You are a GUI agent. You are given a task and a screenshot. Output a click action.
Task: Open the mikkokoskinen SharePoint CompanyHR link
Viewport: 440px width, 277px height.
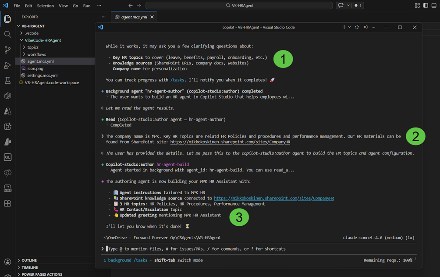click(x=274, y=198)
